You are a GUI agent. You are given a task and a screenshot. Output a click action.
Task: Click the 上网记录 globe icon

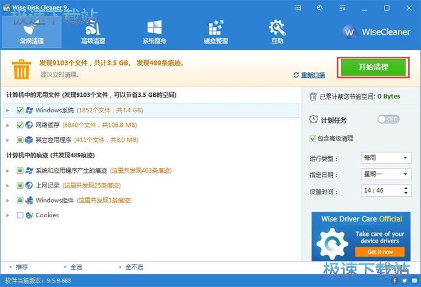click(29, 185)
